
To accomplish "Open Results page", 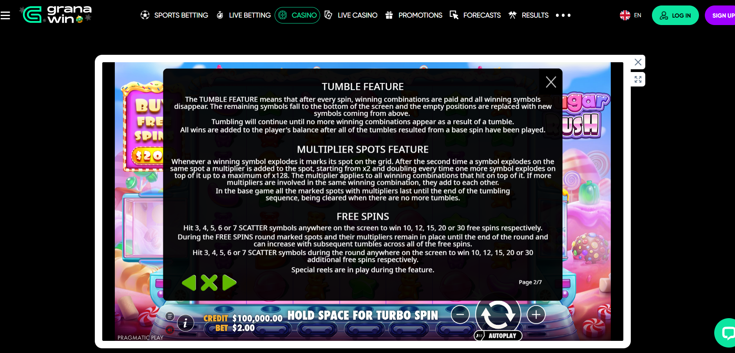I will point(529,15).
